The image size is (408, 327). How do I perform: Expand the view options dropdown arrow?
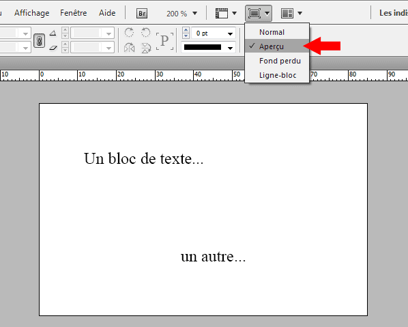point(235,13)
